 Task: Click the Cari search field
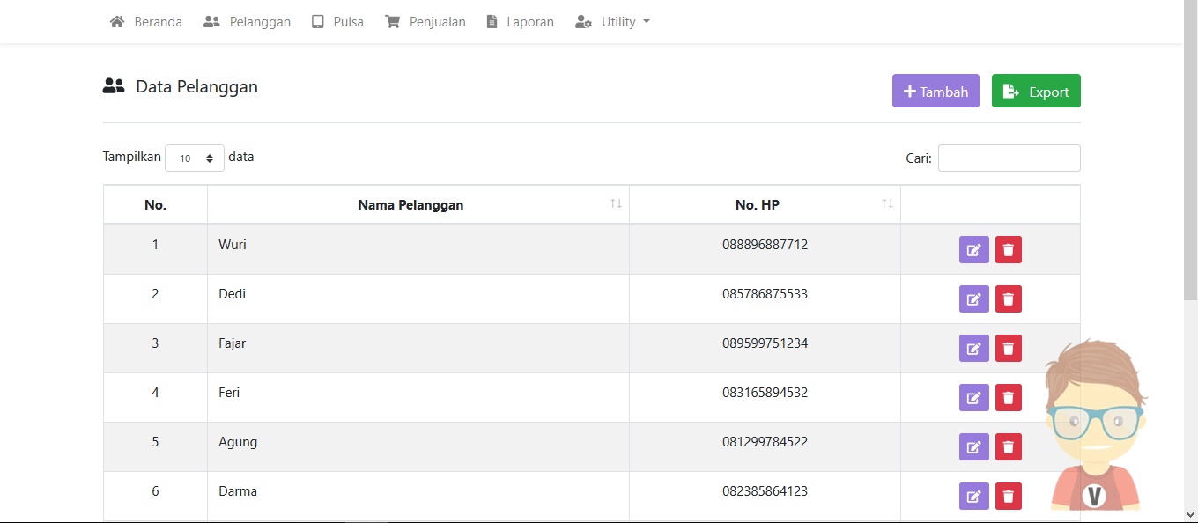pyautogui.click(x=1009, y=158)
